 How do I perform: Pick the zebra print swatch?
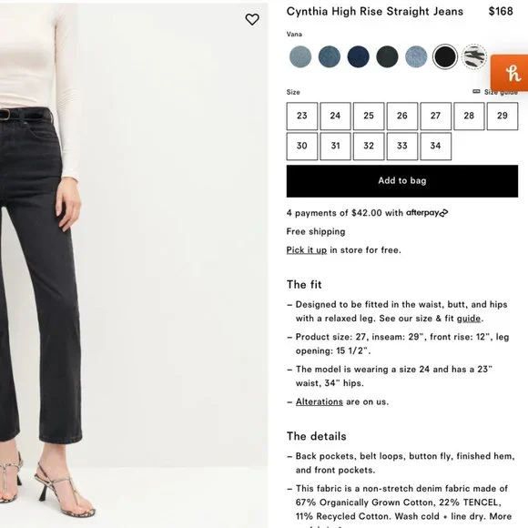click(x=474, y=56)
